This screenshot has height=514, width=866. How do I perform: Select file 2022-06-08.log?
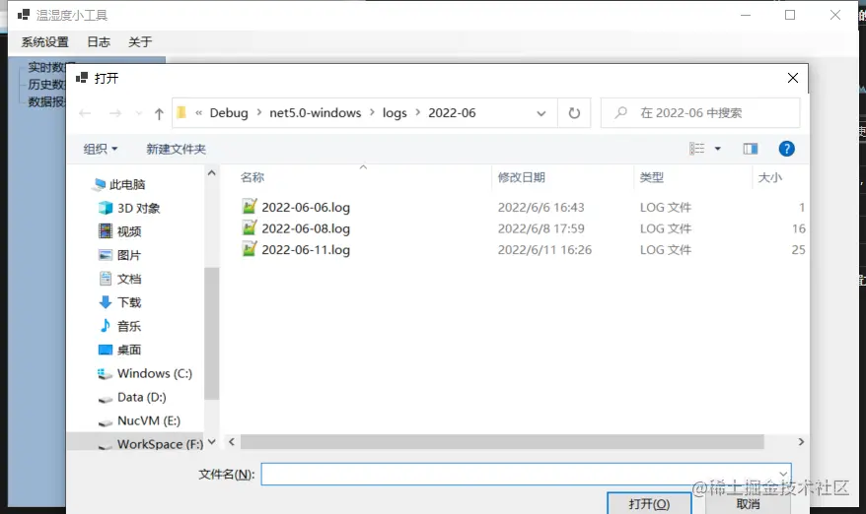pyautogui.click(x=306, y=228)
